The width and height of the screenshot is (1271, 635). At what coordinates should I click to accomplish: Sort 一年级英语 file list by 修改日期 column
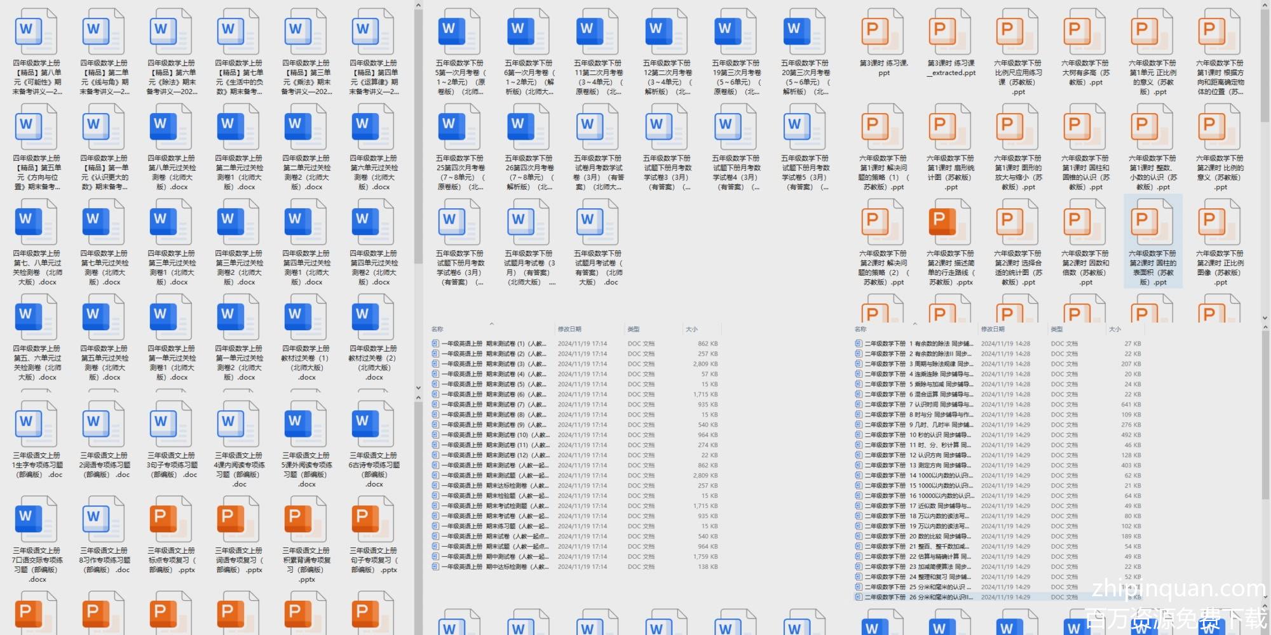(x=569, y=329)
